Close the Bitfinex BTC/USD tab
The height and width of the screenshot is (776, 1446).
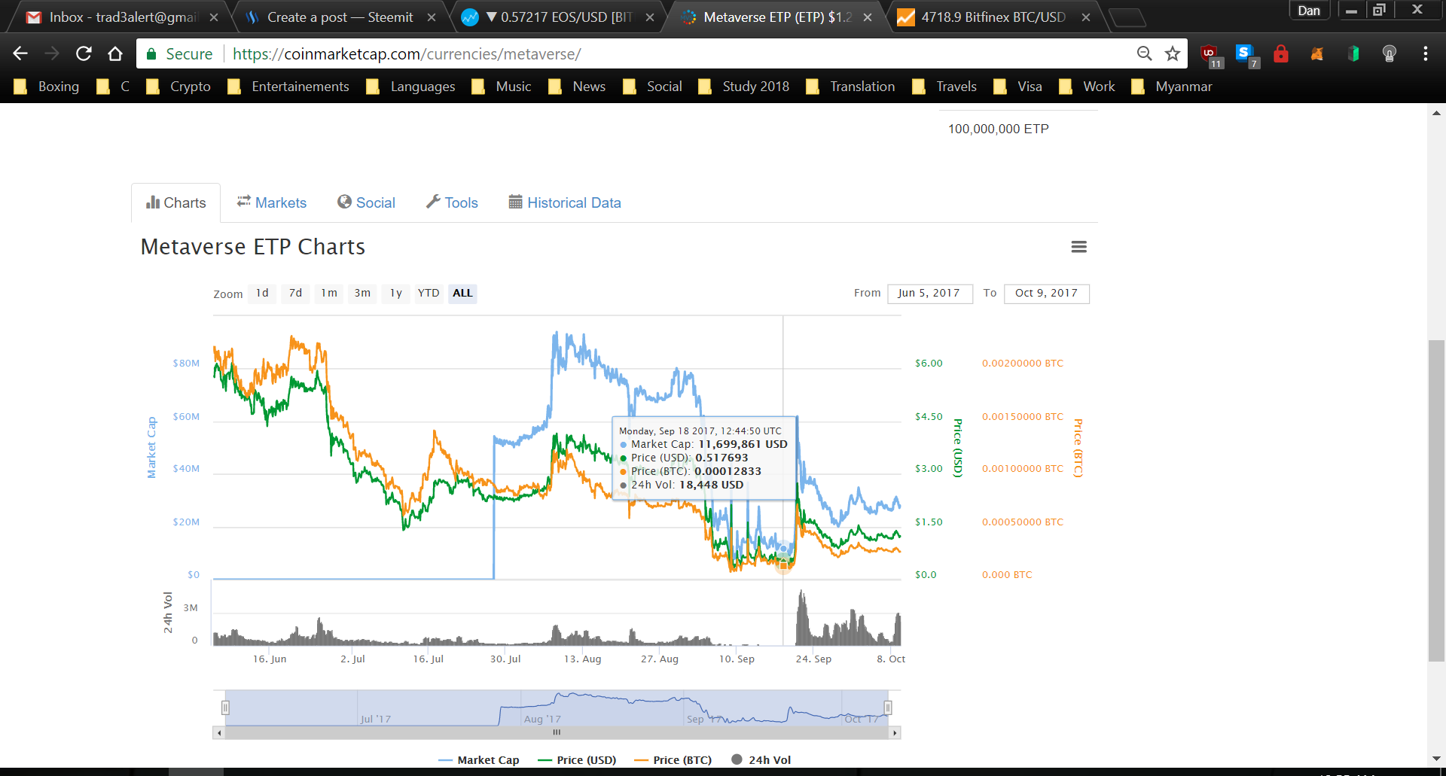tap(1086, 17)
